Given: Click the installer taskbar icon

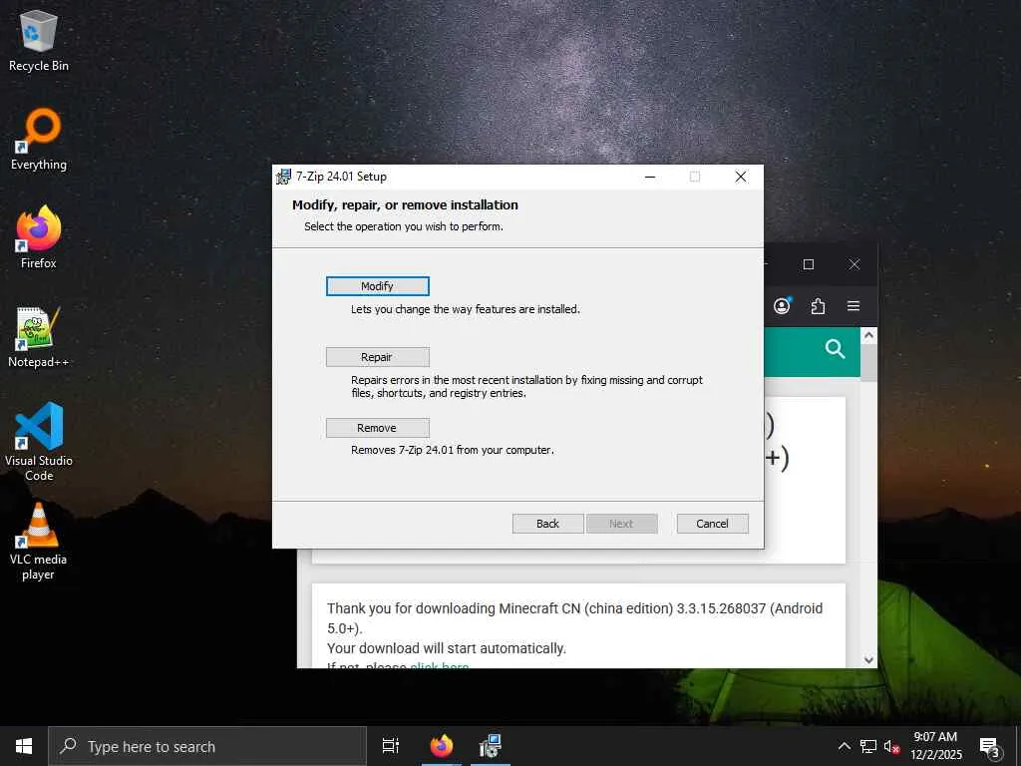Looking at the screenshot, I should tap(490, 746).
